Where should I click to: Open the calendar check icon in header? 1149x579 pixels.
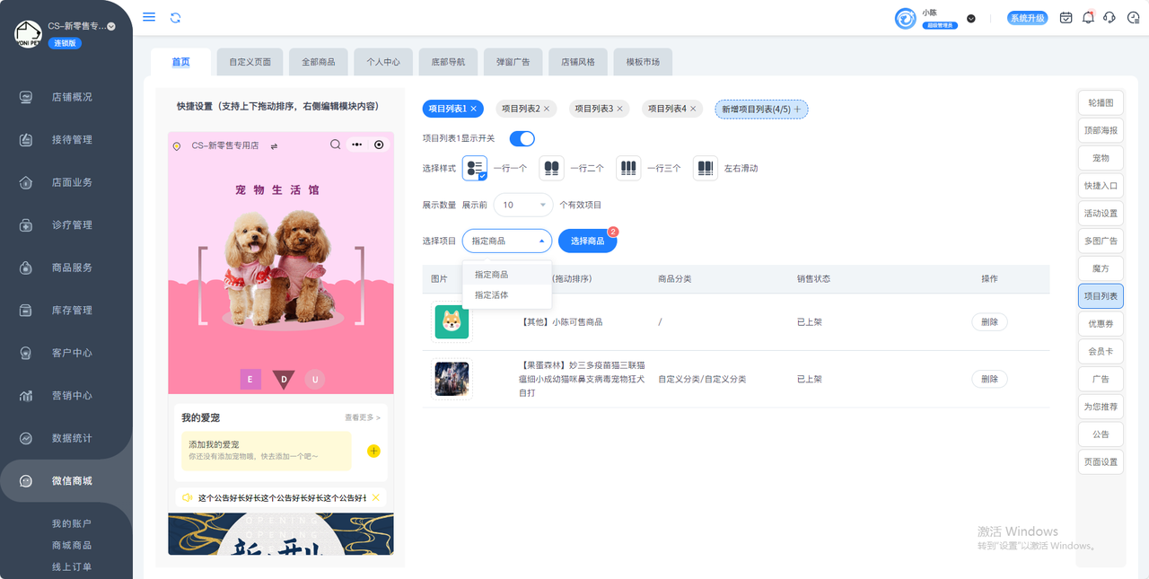point(1066,18)
